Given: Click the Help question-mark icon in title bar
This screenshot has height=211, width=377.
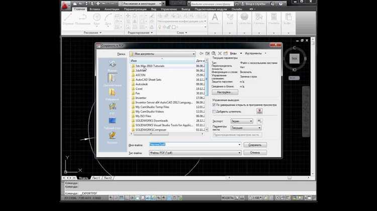Looking at the screenshot, I should (280, 4).
